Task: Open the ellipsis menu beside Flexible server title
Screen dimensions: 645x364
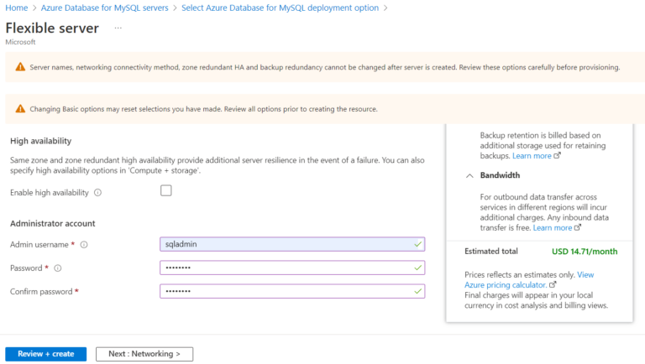Action: point(118,28)
